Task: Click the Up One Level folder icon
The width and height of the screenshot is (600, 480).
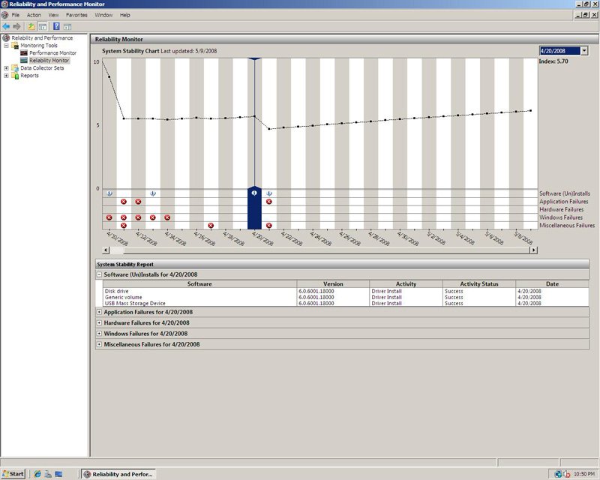Action: coord(31,26)
